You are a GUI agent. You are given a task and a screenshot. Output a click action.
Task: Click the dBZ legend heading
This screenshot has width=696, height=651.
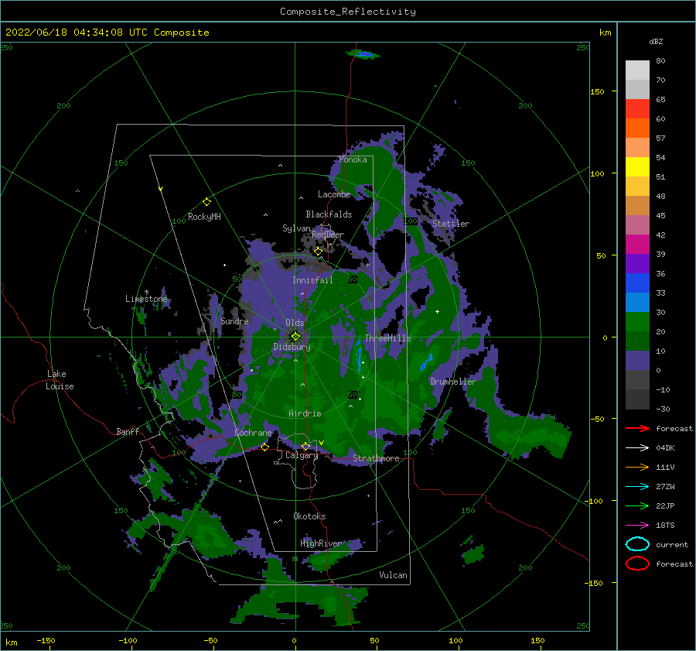(656, 41)
